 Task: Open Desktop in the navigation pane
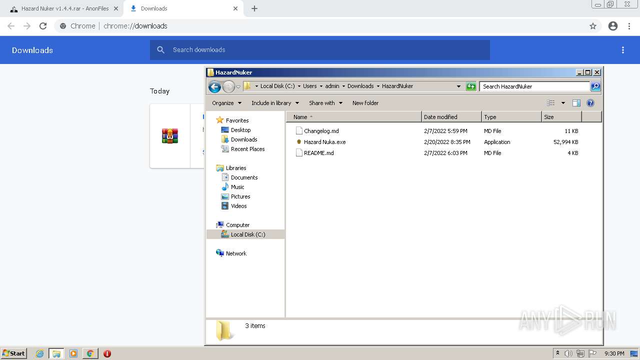click(x=240, y=130)
